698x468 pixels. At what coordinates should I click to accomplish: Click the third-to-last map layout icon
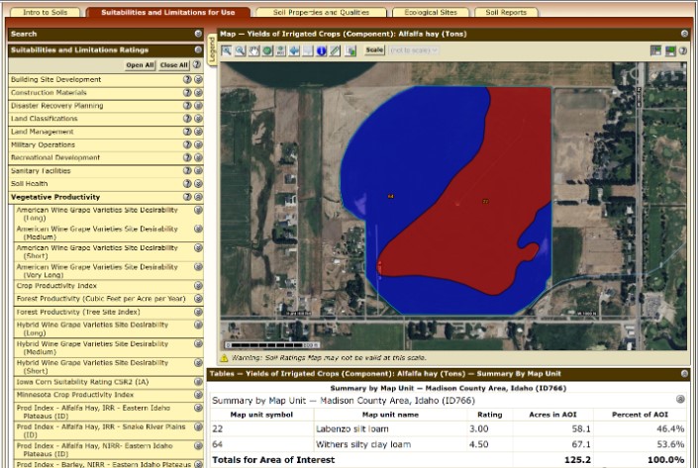point(655,50)
